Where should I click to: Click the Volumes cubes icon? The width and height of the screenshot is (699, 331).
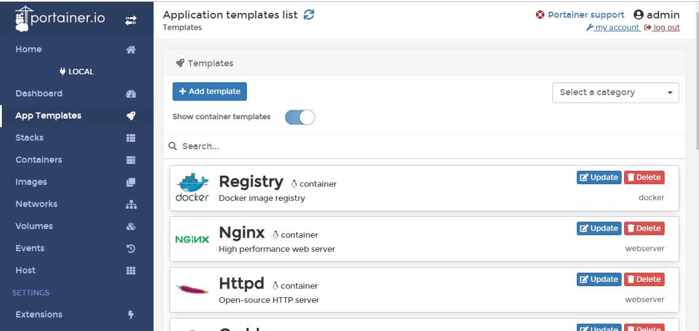tap(131, 227)
